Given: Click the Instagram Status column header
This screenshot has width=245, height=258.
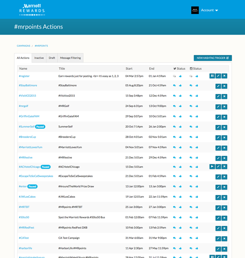Looking at the screenshot, I should [x=196, y=68].
